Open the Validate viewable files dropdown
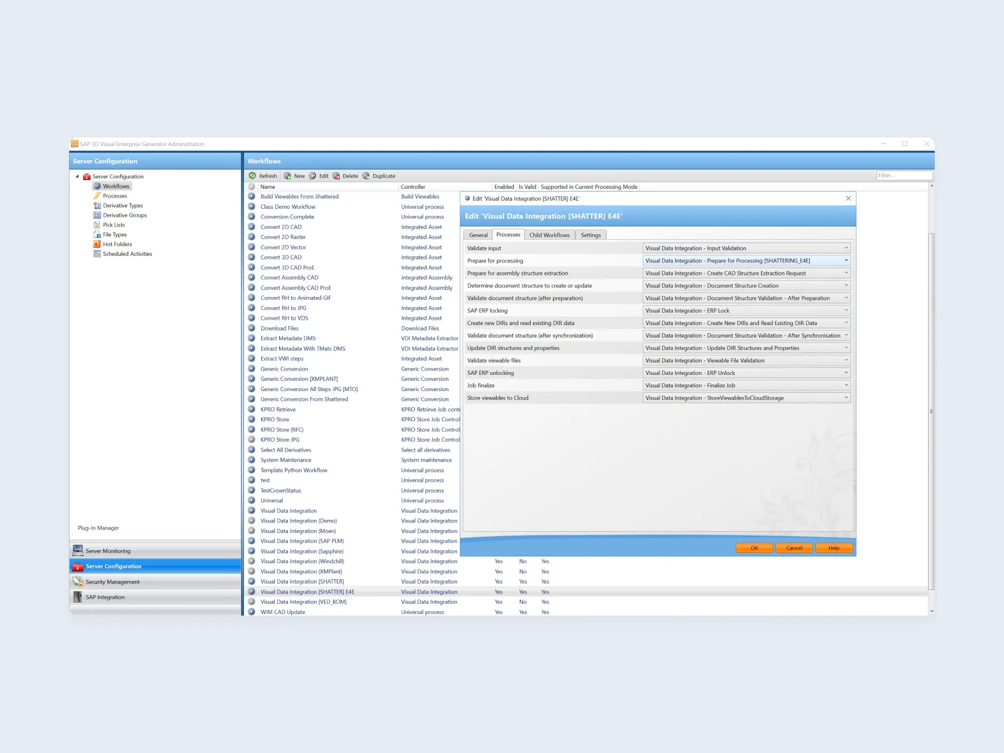The image size is (1004, 753). pyautogui.click(x=747, y=360)
